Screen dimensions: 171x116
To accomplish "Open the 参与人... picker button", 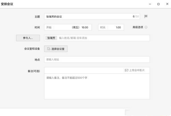I will (x=28, y=38).
